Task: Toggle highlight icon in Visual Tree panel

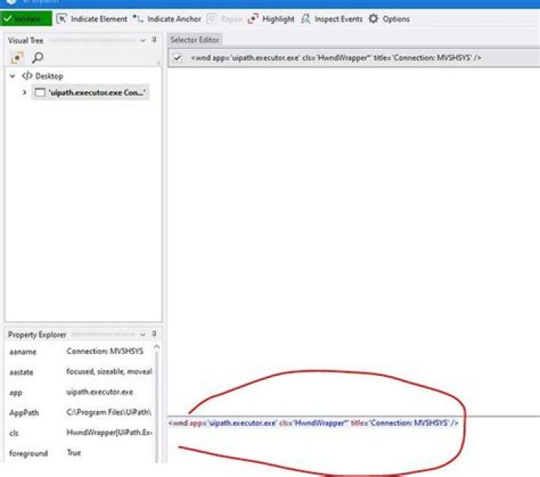Action: 16,58
